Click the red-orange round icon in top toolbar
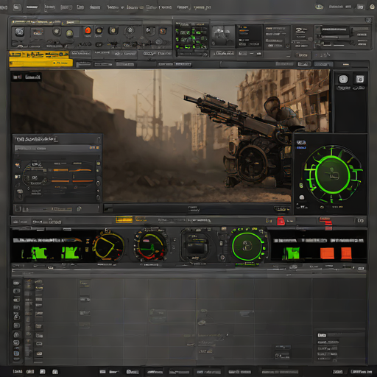The width and height of the screenshot is (377, 377). (x=88, y=31)
